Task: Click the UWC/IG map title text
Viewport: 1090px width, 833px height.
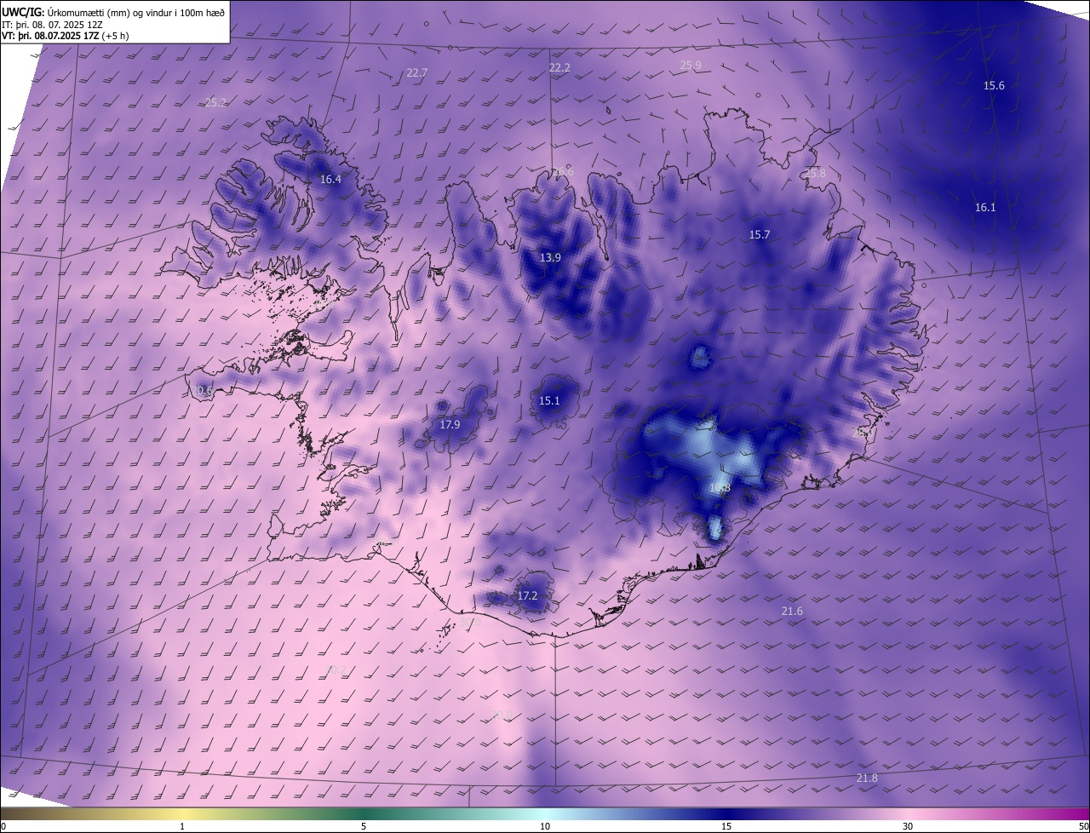Action: (113, 11)
